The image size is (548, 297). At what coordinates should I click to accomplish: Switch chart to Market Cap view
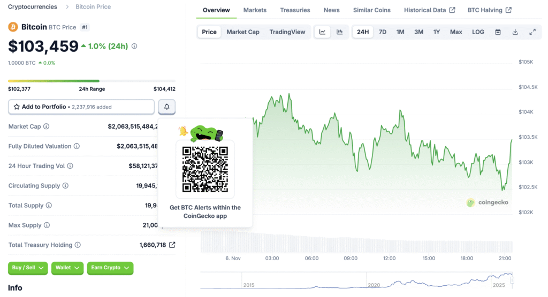pyautogui.click(x=242, y=32)
